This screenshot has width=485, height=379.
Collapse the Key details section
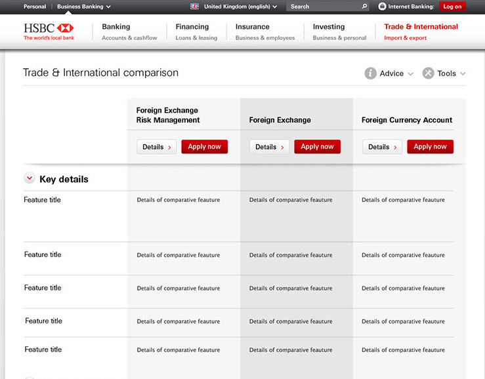click(30, 178)
